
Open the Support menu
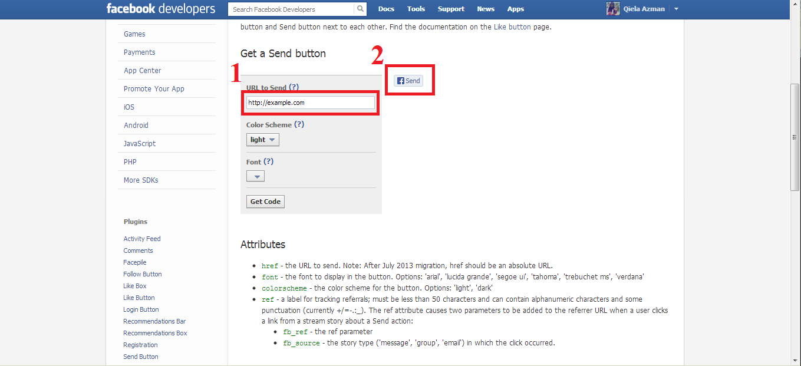(x=451, y=9)
